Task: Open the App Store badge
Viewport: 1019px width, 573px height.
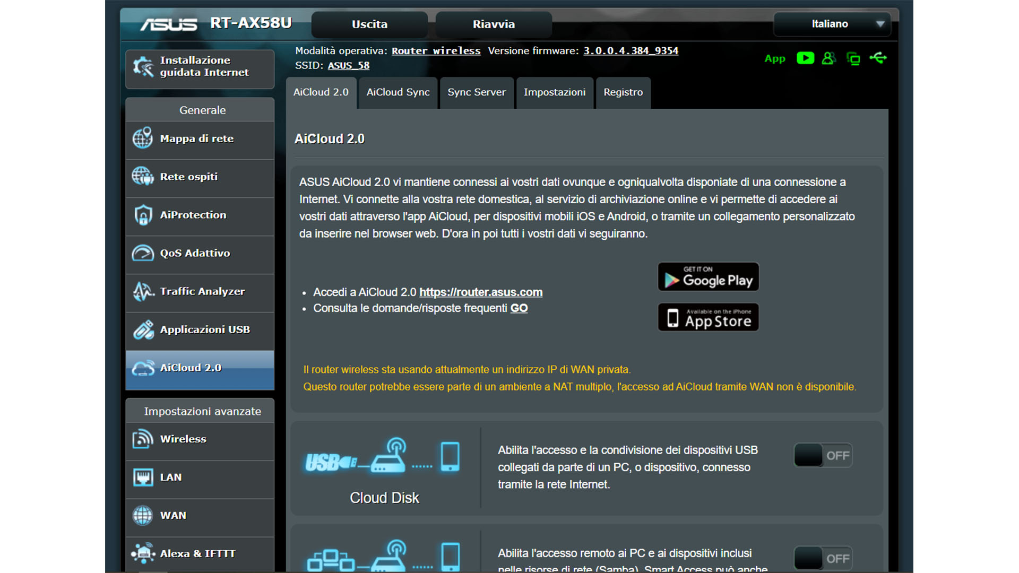Action: pyautogui.click(x=709, y=317)
